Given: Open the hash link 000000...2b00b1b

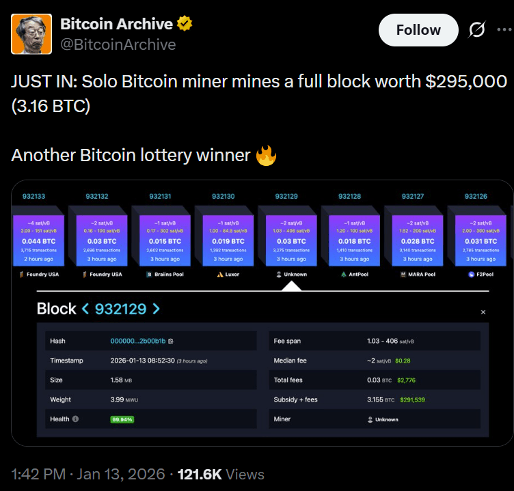Looking at the screenshot, I should (138, 341).
